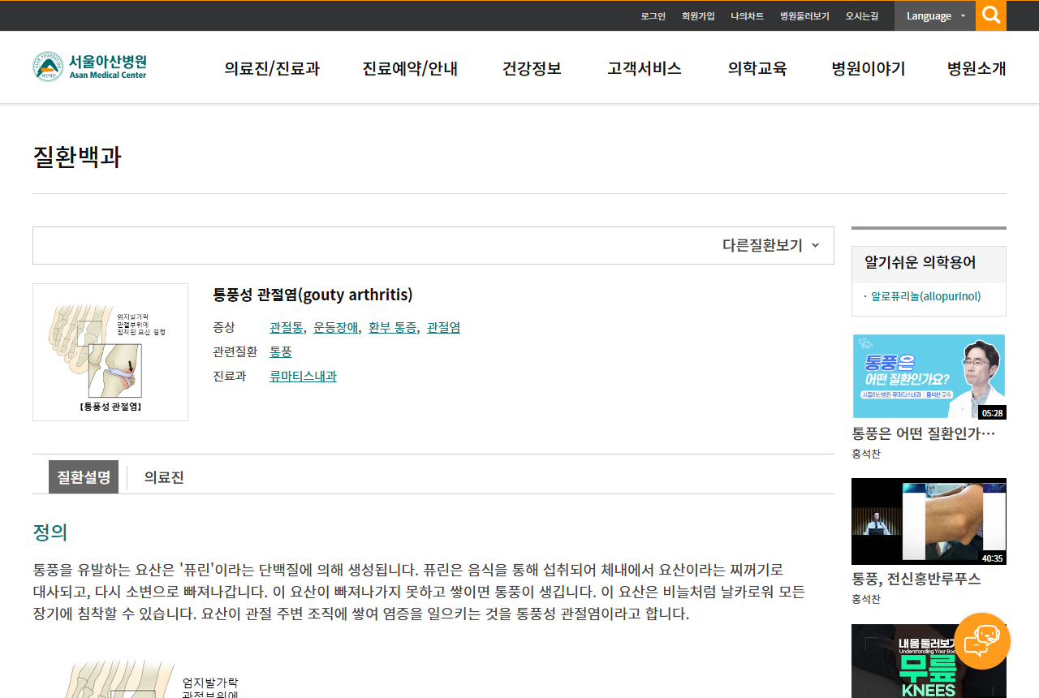
Task: Click the 질환백과 page heading
Action: [x=77, y=157]
